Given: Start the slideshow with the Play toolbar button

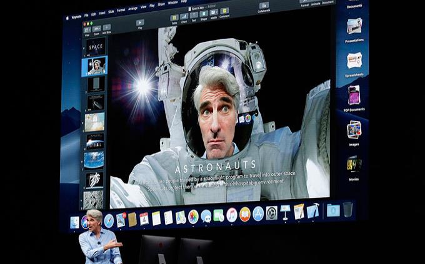Looking at the screenshot, I should (140, 22).
